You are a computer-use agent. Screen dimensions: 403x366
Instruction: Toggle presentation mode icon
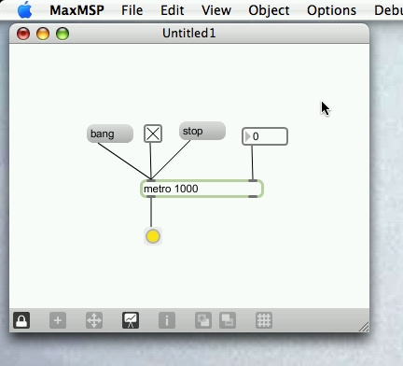coord(131,320)
